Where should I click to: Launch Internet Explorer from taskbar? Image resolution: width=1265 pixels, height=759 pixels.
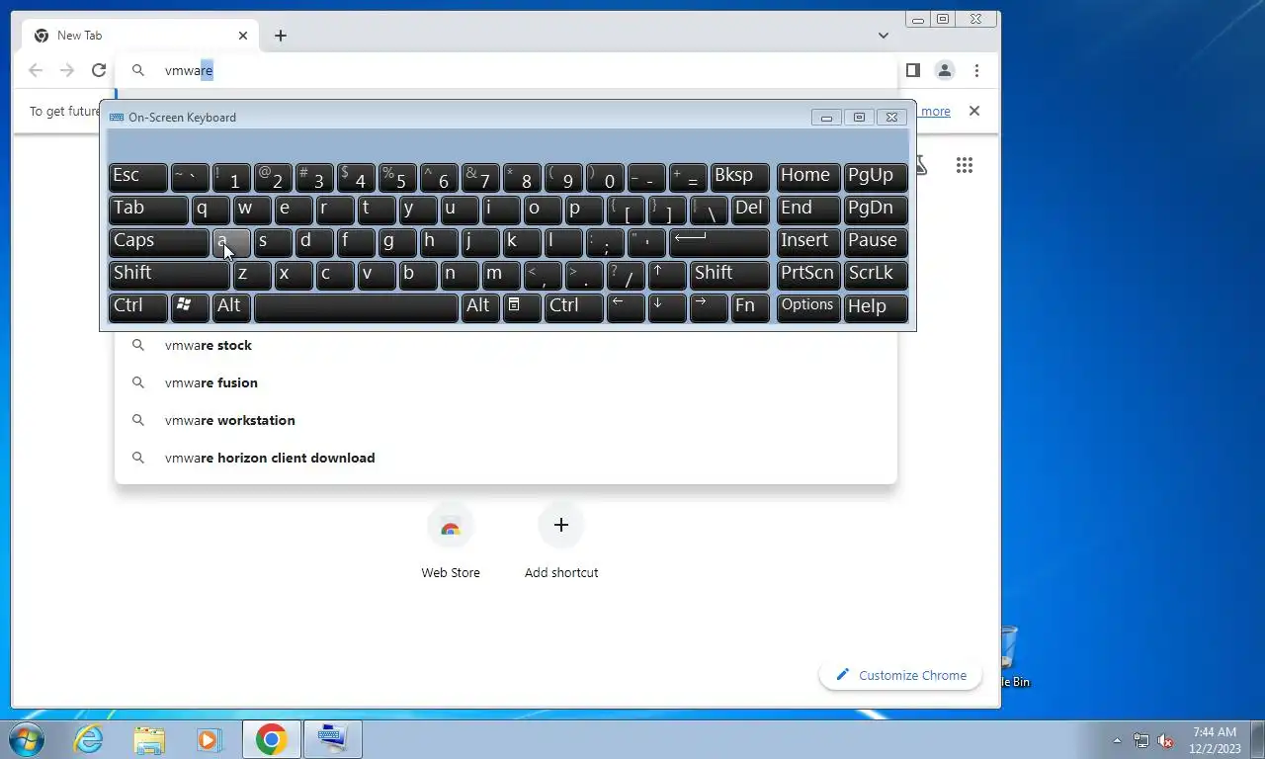(x=88, y=739)
